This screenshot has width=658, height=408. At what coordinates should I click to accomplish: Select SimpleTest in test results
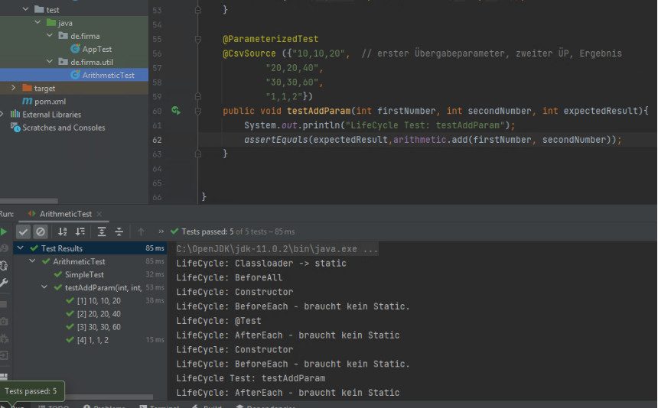pyautogui.click(x=83, y=274)
